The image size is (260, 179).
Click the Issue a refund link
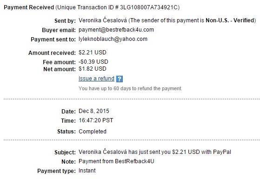coord(96,79)
